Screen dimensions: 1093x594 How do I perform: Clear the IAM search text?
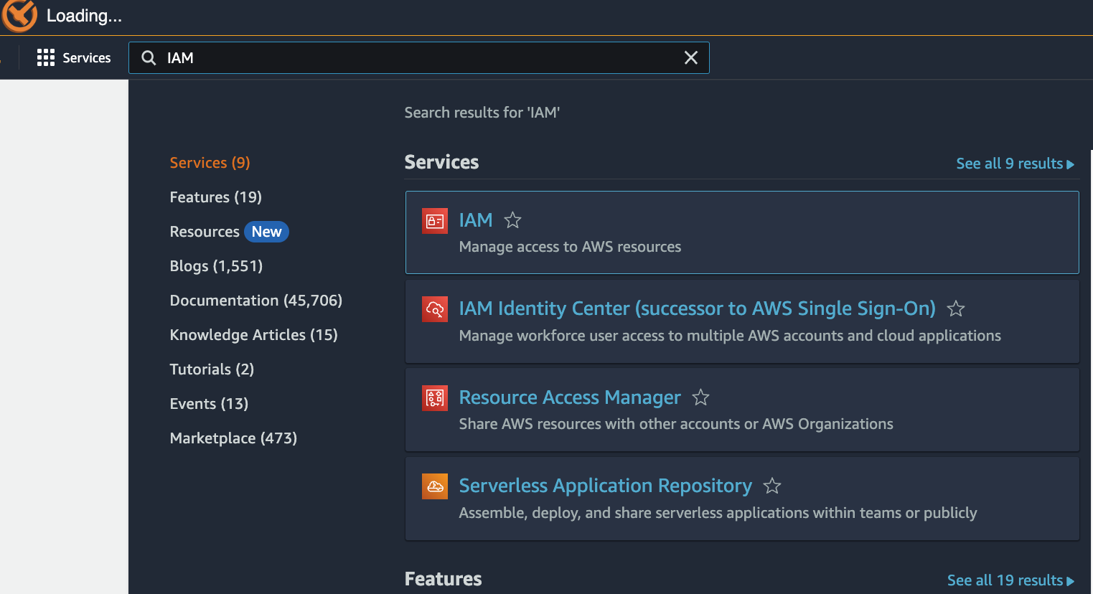[690, 57]
